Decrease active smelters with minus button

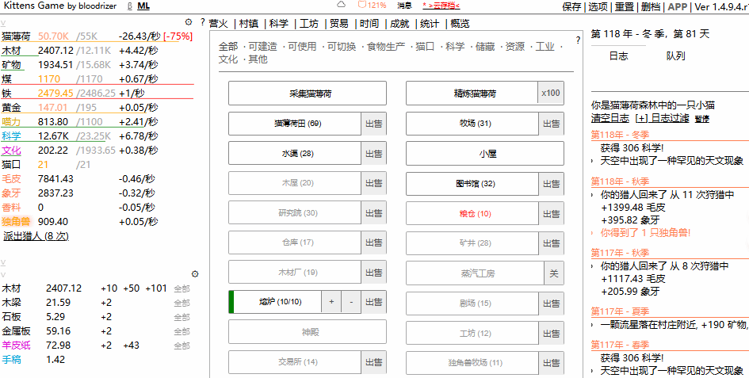[x=351, y=302]
